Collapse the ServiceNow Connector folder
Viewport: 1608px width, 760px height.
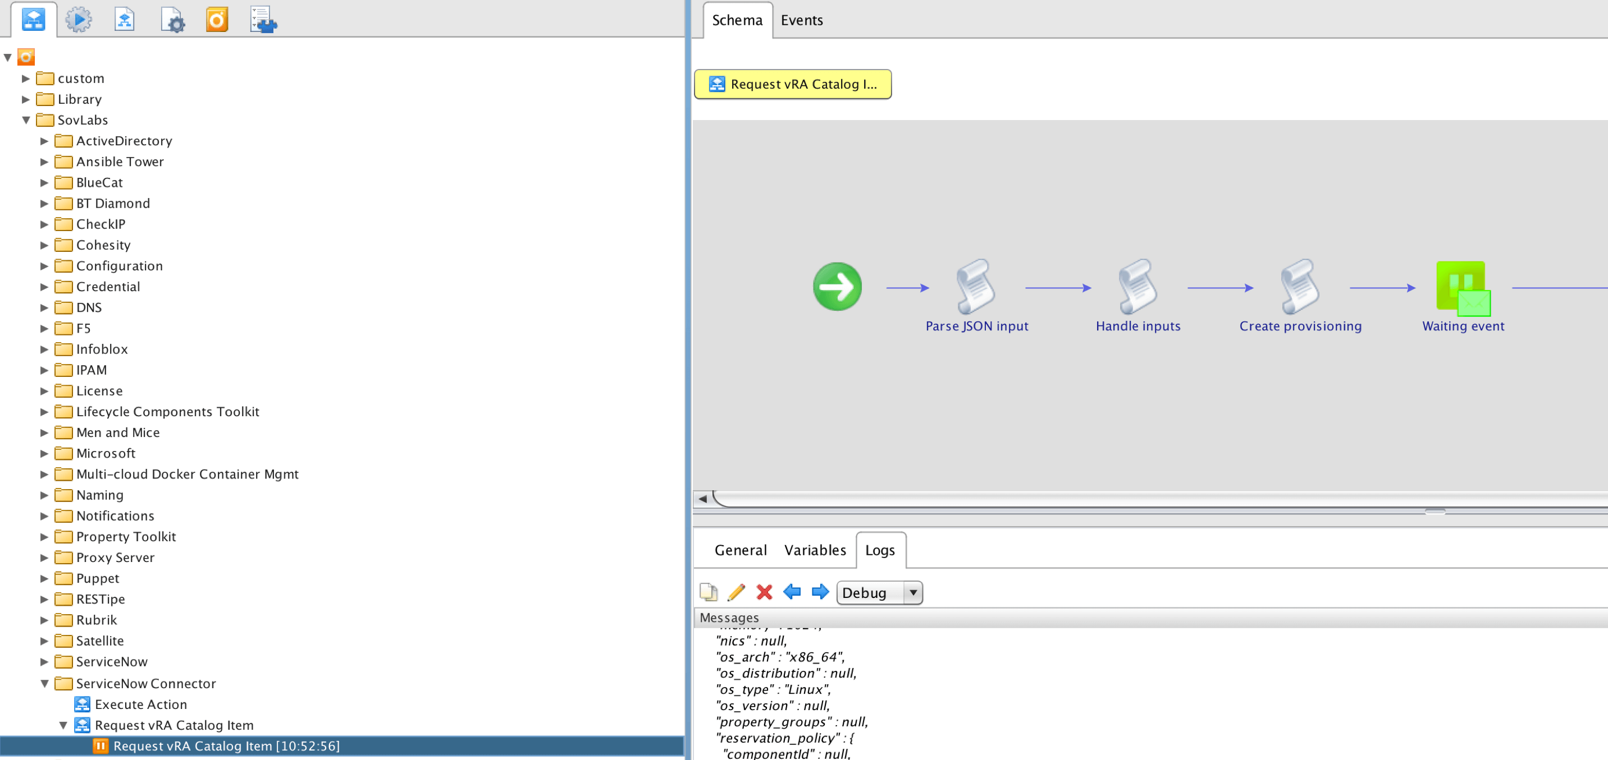coord(44,683)
